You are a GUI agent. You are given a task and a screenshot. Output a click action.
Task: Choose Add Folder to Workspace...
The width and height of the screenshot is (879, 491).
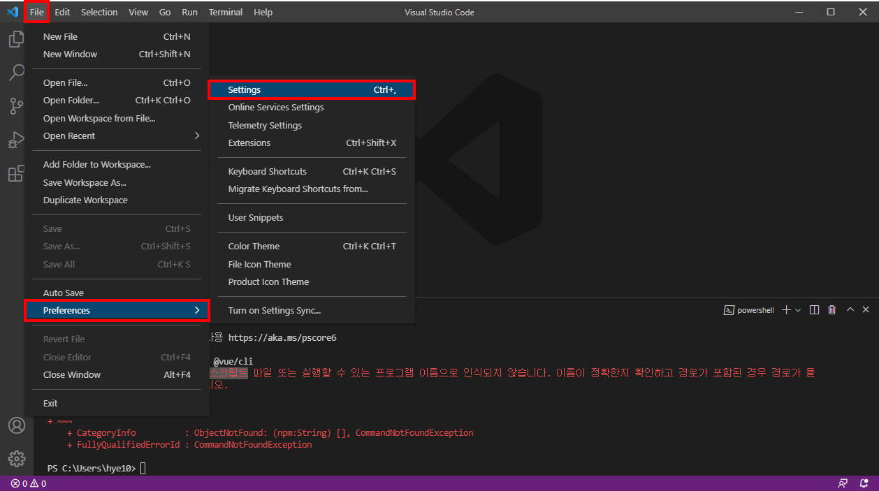pos(117,165)
